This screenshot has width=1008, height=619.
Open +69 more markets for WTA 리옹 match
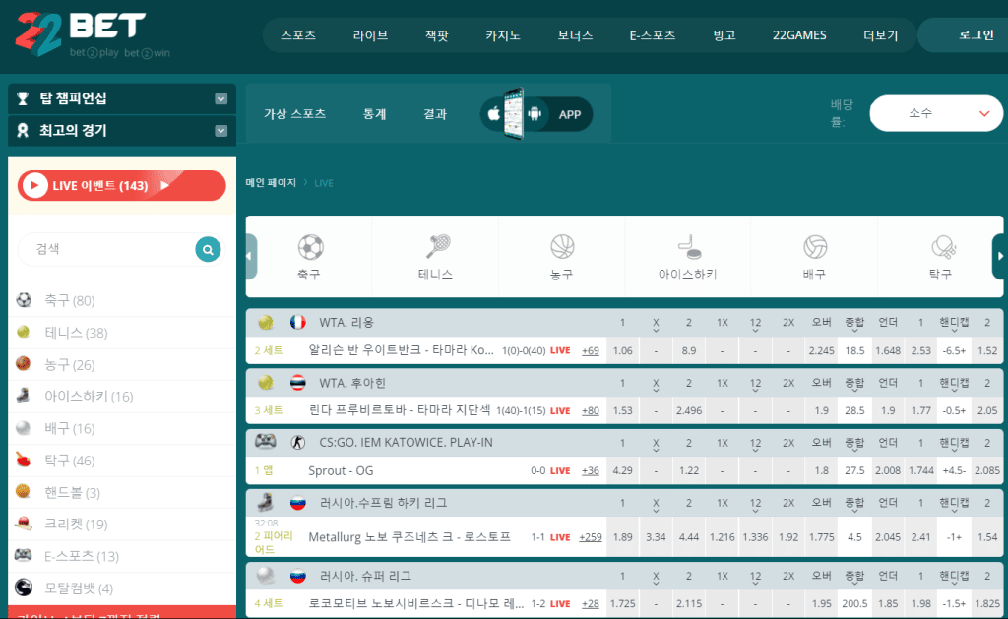pyautogui.click(x=590, y=350)
